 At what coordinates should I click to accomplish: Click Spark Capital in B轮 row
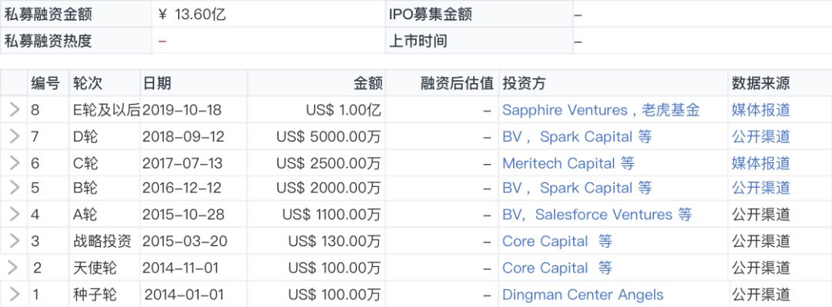(x=585, y=188)
